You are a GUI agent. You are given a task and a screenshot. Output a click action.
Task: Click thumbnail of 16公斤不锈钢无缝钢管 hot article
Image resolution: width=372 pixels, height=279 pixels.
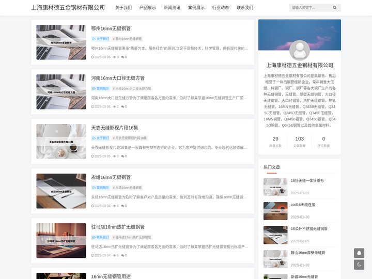275,235
